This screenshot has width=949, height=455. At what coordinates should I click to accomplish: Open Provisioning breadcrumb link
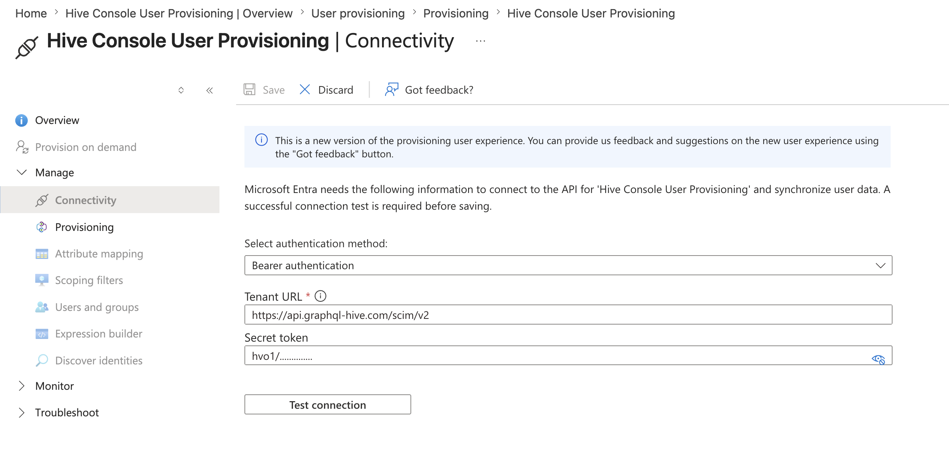[456, 14]
